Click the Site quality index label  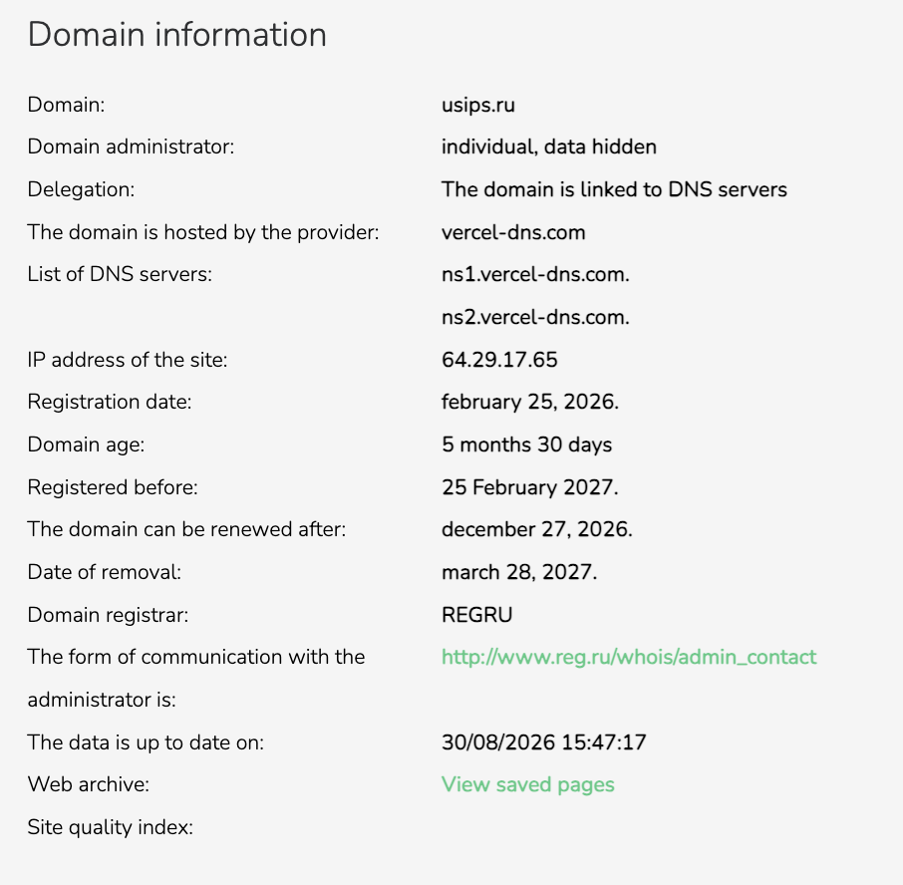tap(110, 827)
